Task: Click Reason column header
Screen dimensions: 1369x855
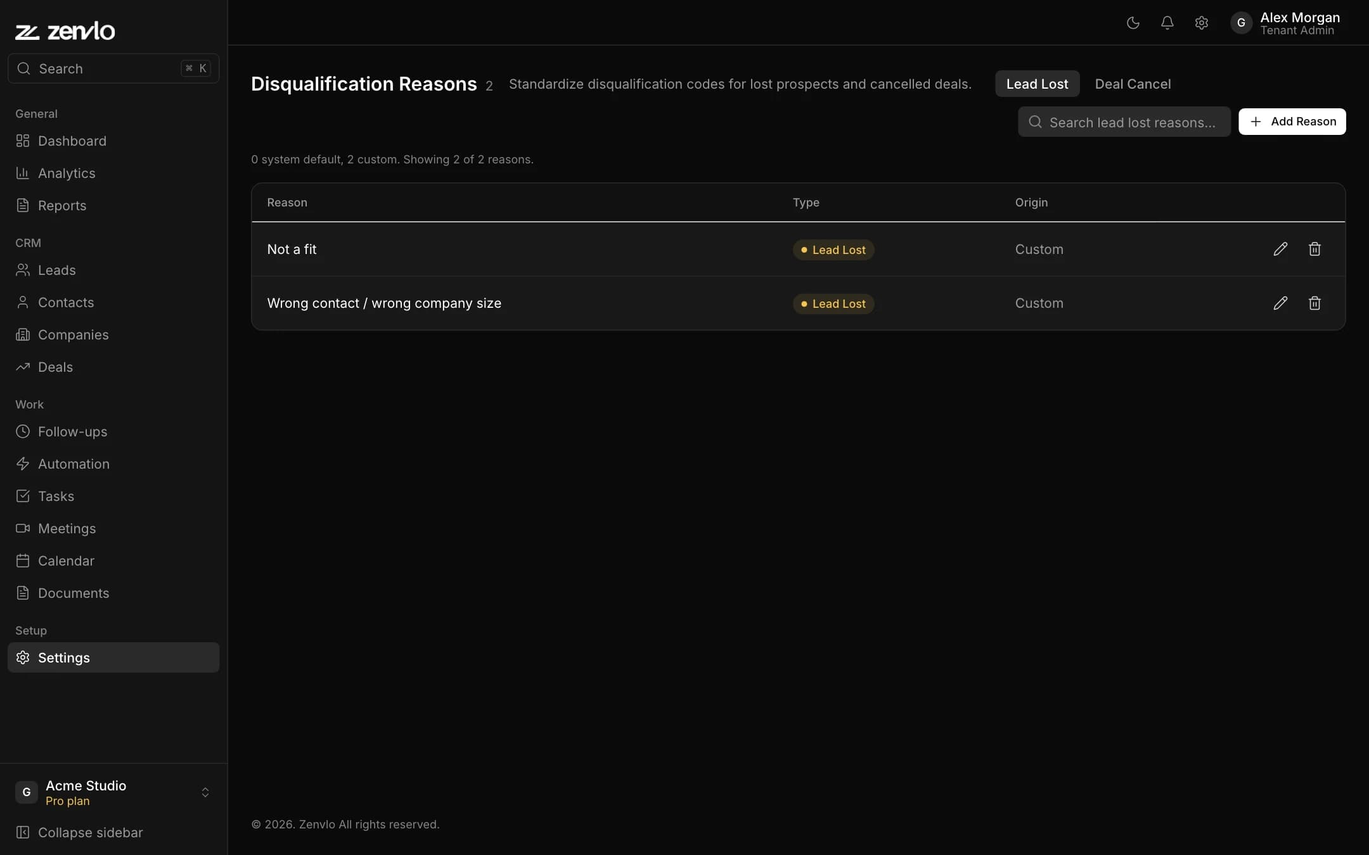Action: pyautogui.click(x=287, y=203)
